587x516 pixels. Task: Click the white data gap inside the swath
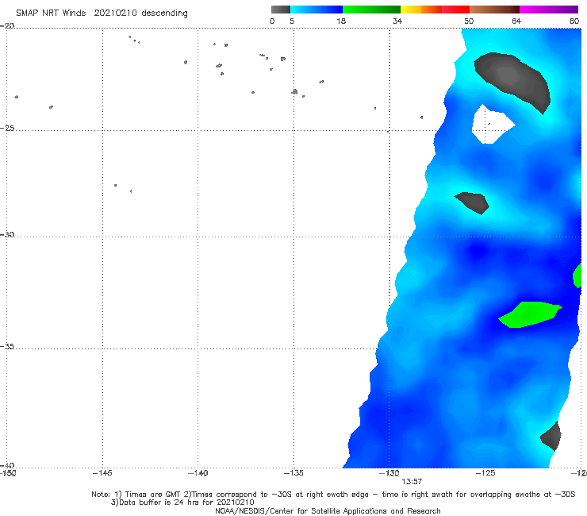(492, 125)
